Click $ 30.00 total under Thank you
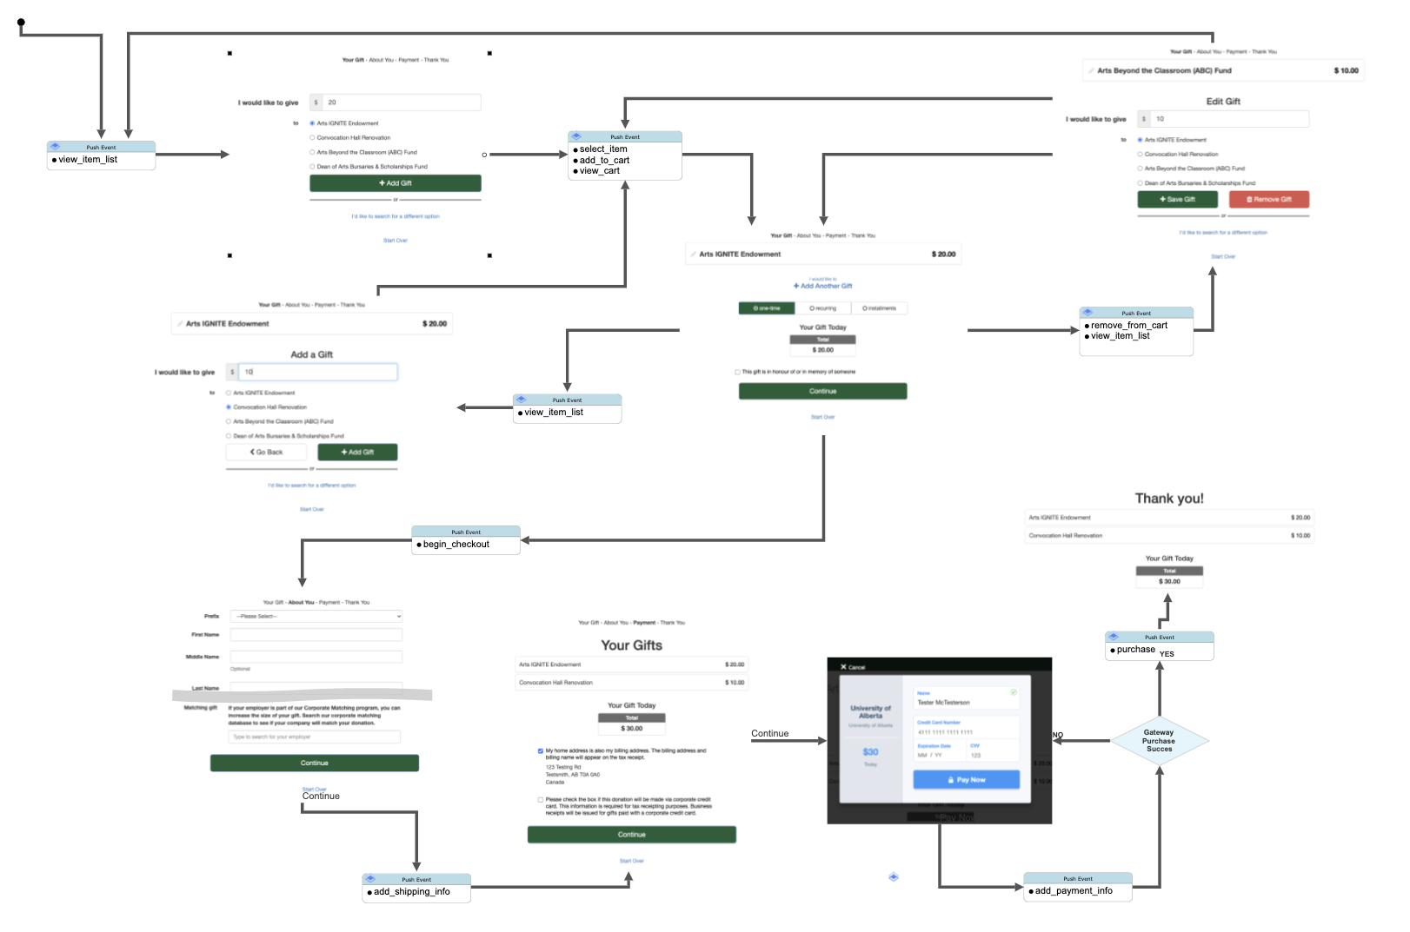The width and height of the screenshot is (1410, 932). 1169,582
